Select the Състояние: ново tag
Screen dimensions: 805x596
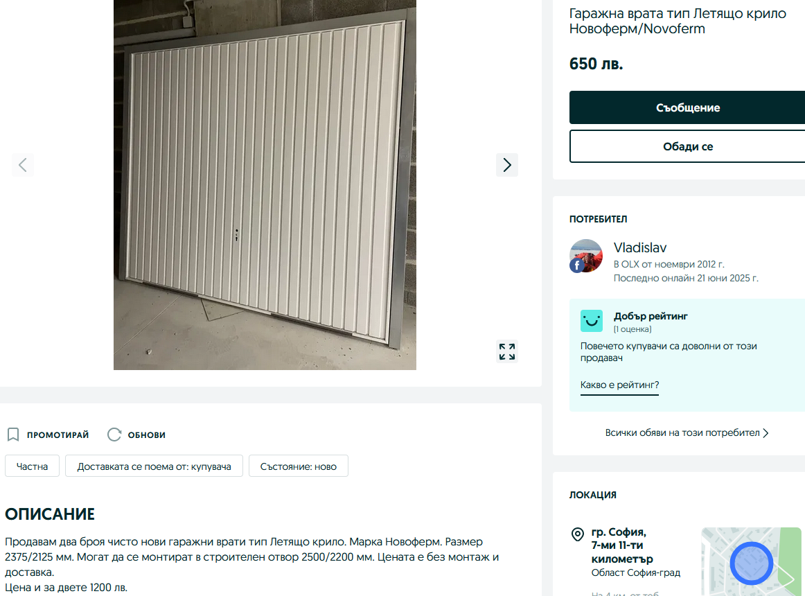pos(299,466)
